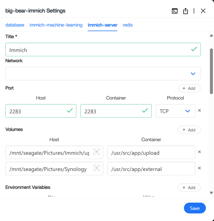The image size is (214, 221).
Task: Browse folder for the Synology host path
Action: point(96,168)
